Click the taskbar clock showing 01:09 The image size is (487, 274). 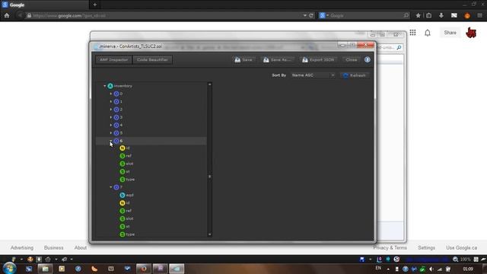click(x=468, y=269)
